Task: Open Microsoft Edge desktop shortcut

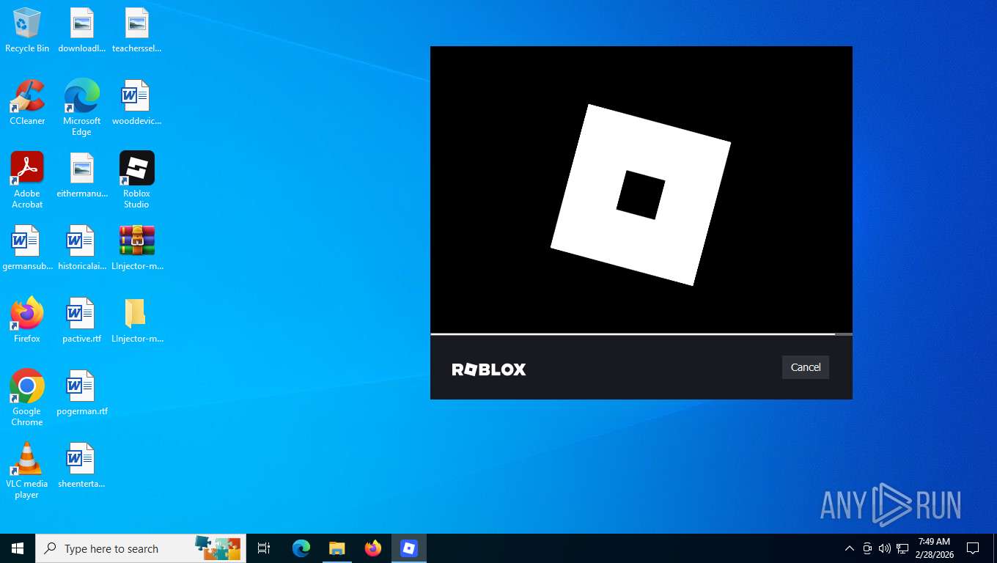Action: click(x=82, y=108)
